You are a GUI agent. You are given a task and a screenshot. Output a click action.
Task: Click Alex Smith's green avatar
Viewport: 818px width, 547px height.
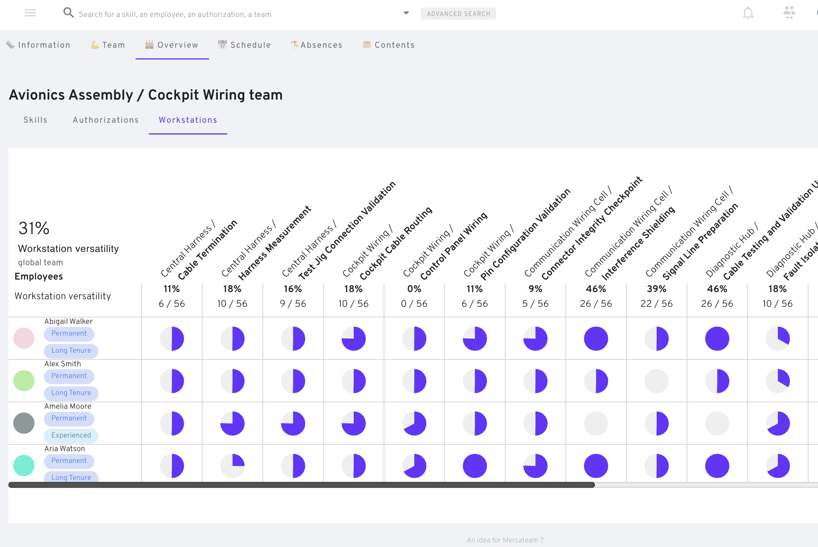click(24, 381)
